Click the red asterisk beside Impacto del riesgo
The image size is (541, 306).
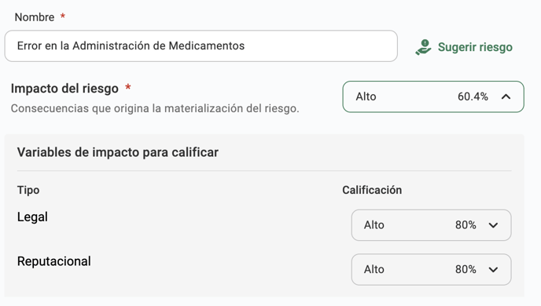(128, 87)
